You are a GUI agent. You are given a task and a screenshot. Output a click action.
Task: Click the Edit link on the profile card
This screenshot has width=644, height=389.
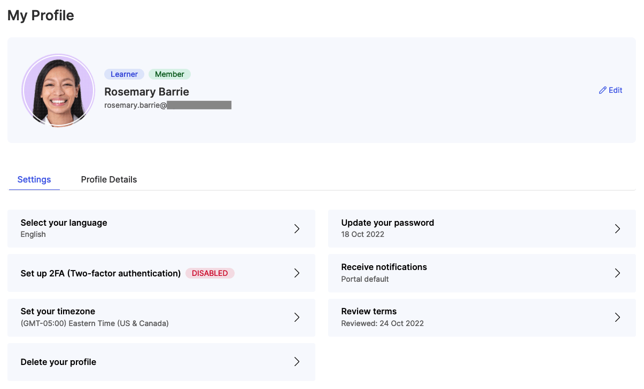[x=611, y=90]
